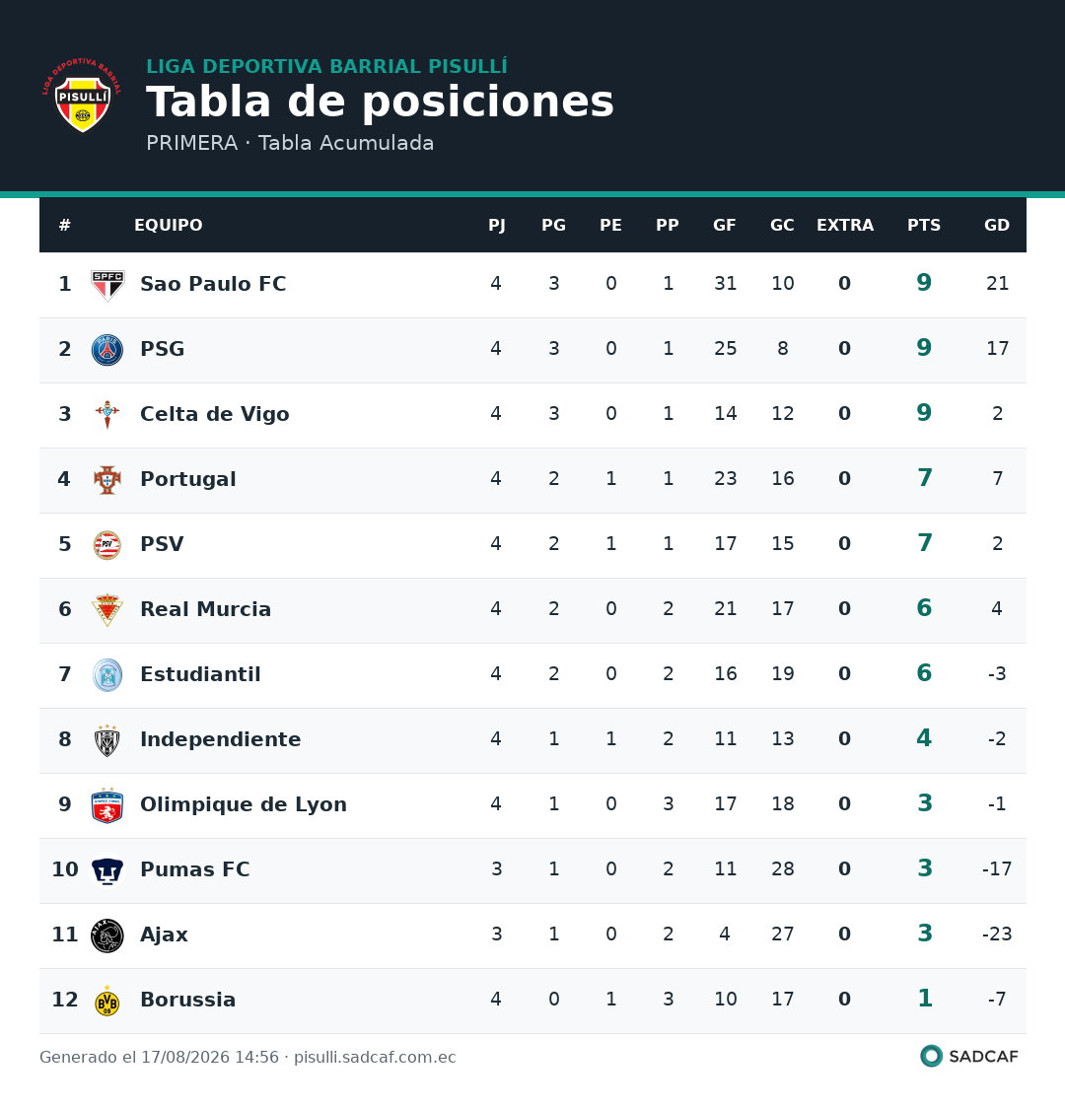Click the GF column header
This screenshot has height=1108, width=1065.
pos(725,225)
